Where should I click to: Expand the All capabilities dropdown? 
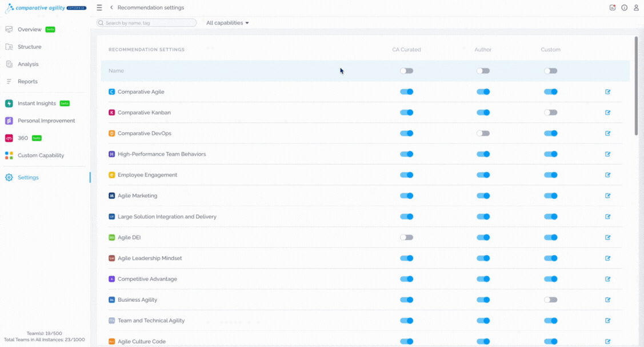227,23
